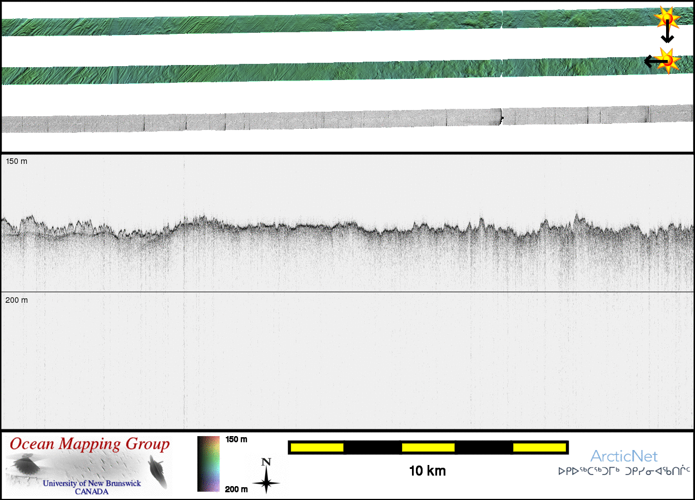Screen dimensions: 695x500
Task: Click the University of New Brunswick text
Action: (92, 483)
